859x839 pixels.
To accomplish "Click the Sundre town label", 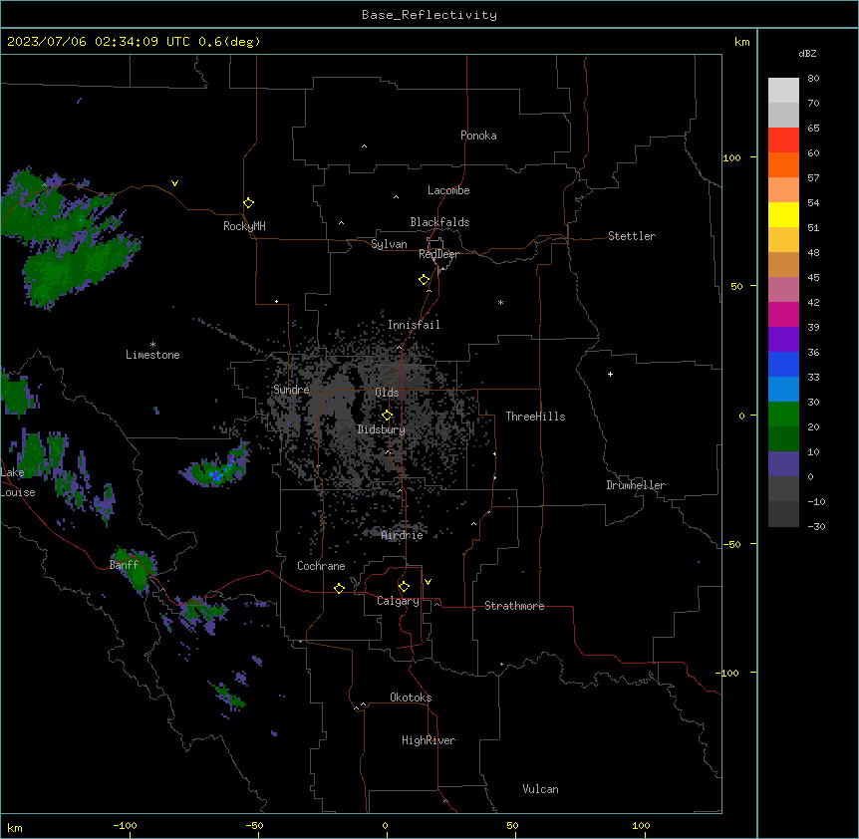I will (x=291, y=390).
